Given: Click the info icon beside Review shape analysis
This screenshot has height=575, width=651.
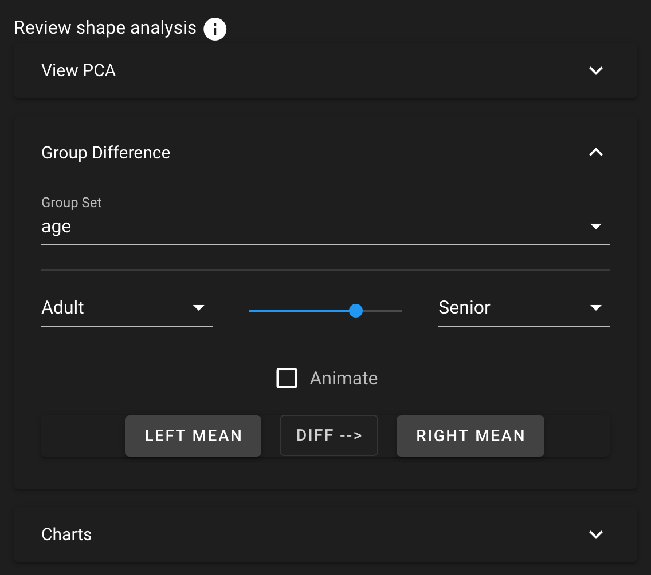Looking at the screenshot, I should (x=215, y=29).
